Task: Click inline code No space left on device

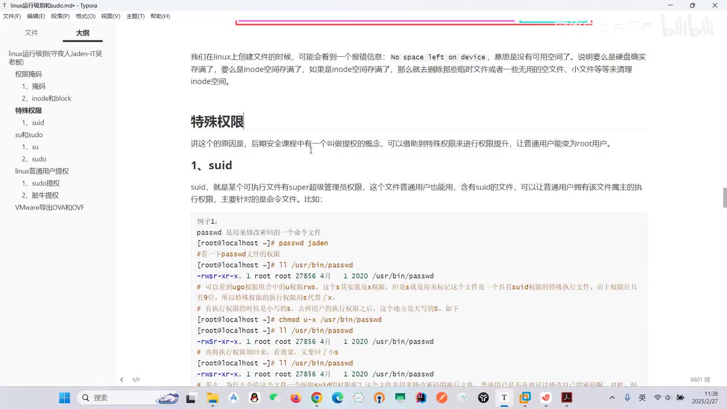Action: tap(438, 57)
